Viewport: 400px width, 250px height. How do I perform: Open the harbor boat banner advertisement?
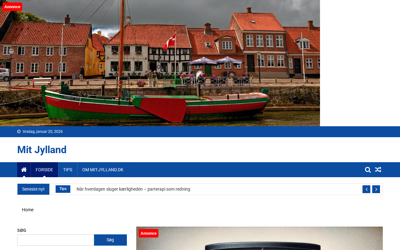point(160,63)
